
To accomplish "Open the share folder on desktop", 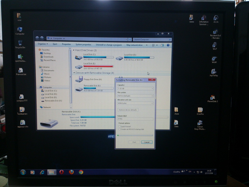I will (176, 111).
